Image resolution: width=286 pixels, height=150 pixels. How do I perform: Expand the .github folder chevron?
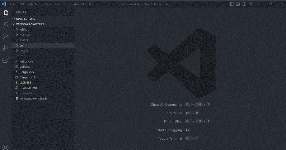(x=17, y=29)
